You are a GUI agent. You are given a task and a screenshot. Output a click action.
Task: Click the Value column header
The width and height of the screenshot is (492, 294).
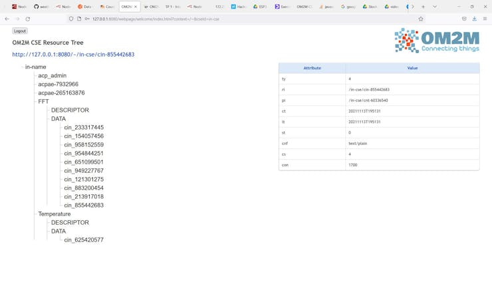click(x=412, y=68)
